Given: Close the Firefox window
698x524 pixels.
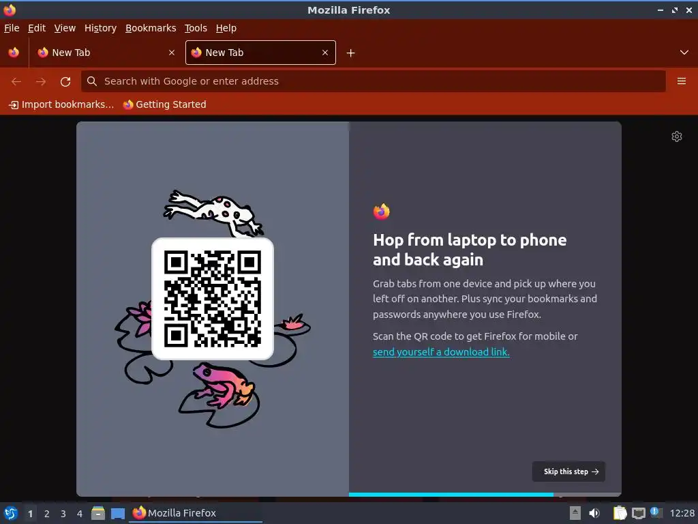Looking at the screenshot, I should pyautogui.click(x=689, y=10).
